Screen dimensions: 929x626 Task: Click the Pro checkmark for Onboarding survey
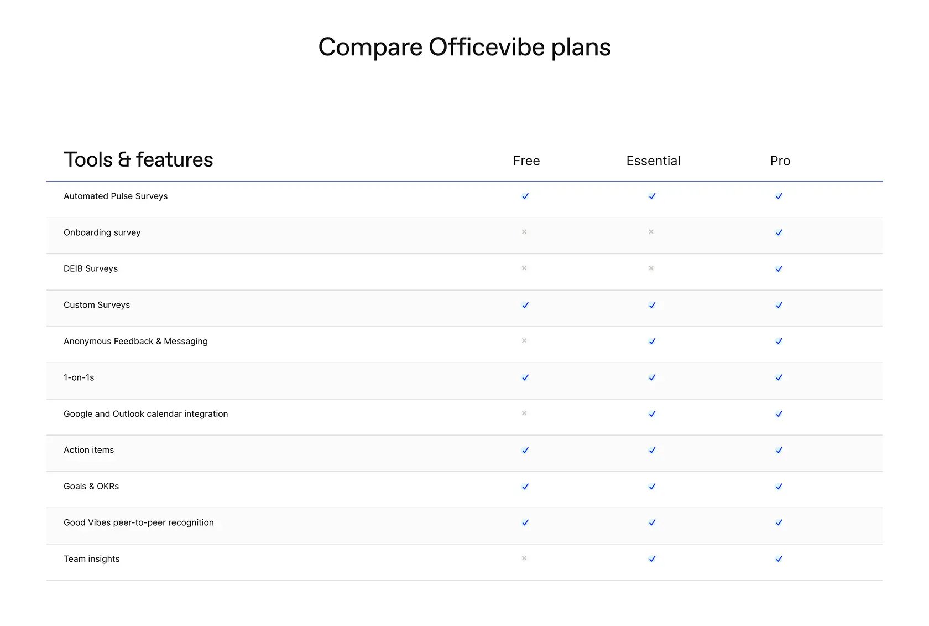[x=779, y=232]
